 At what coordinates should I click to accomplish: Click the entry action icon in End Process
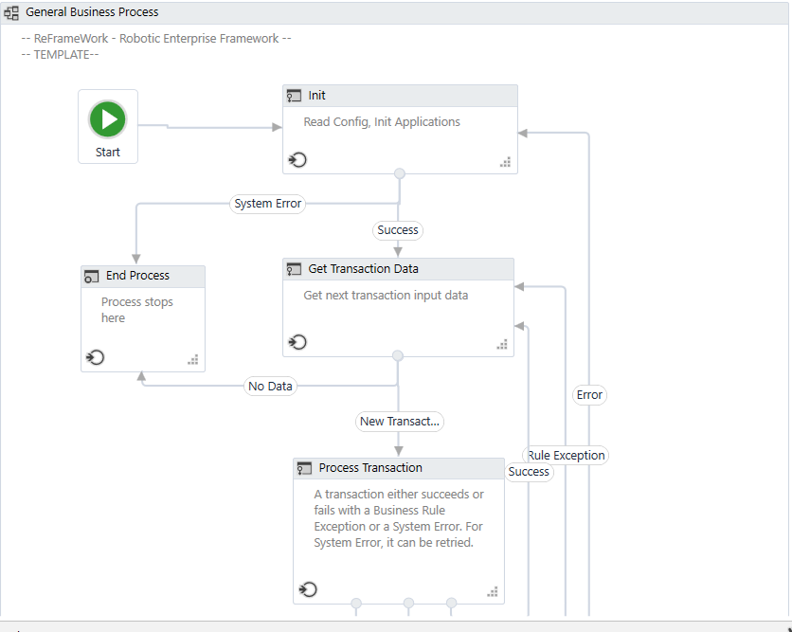coord(94,358)
